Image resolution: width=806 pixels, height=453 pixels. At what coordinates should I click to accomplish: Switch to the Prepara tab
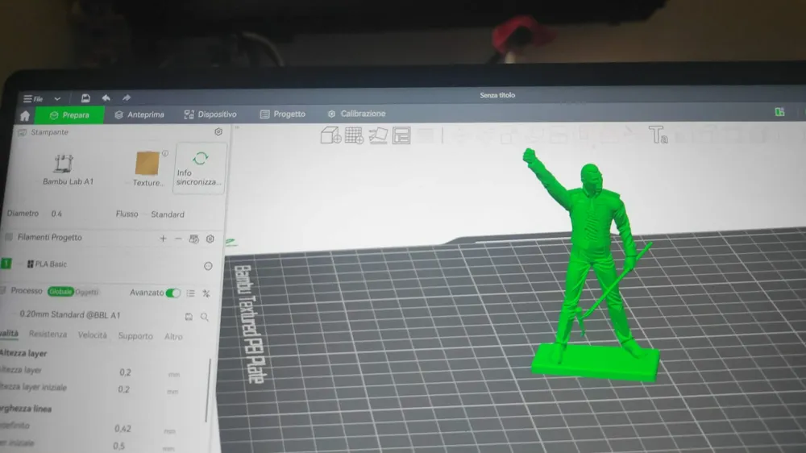click(69, 115)
